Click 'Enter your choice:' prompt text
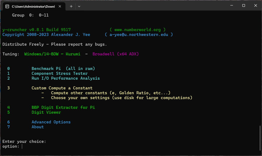Screen dimensions: 262x156 coord(24,141)
